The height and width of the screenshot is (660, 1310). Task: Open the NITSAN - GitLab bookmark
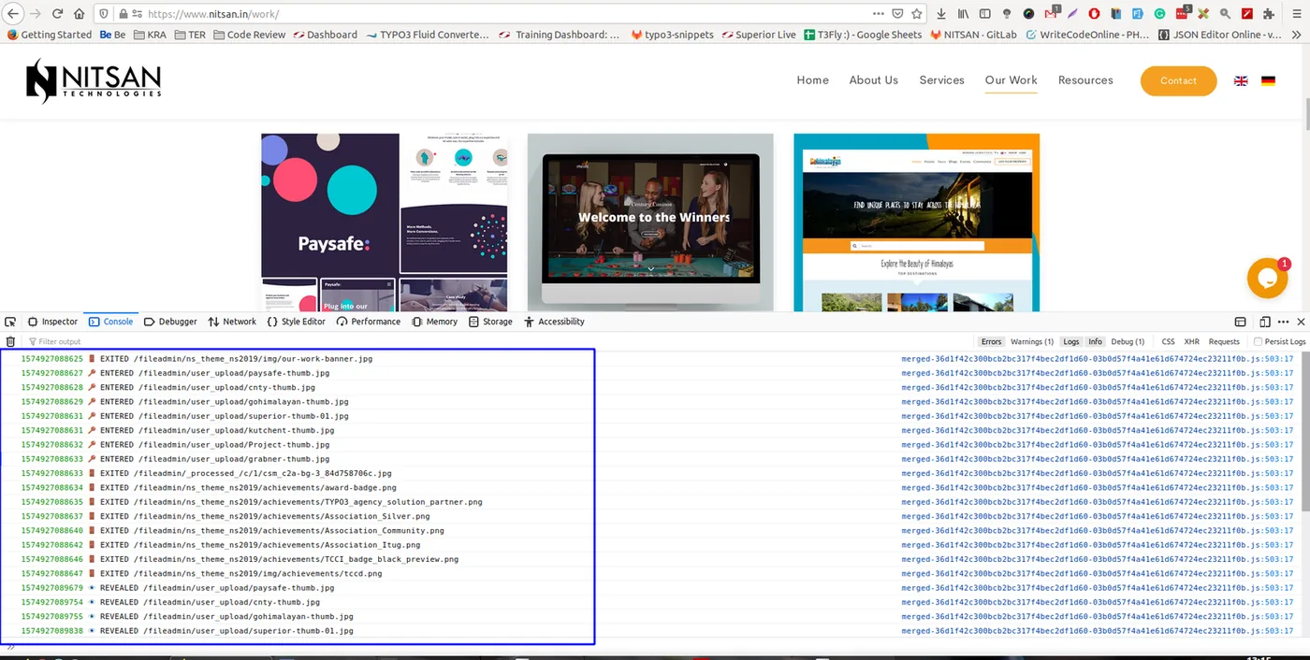[973, 35]
